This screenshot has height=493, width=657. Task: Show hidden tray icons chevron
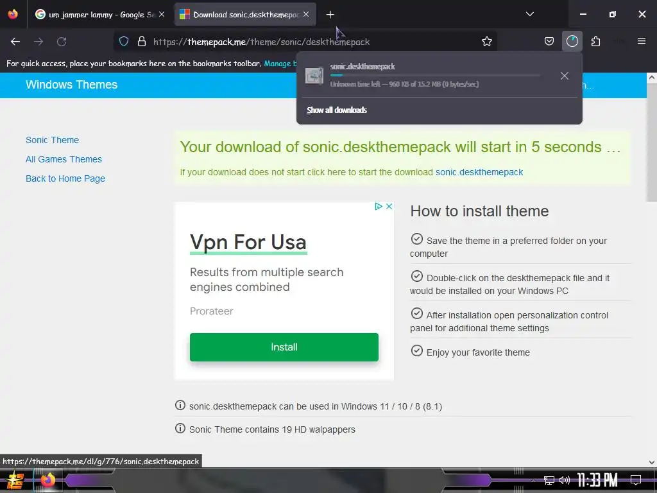tap(533, 480)
